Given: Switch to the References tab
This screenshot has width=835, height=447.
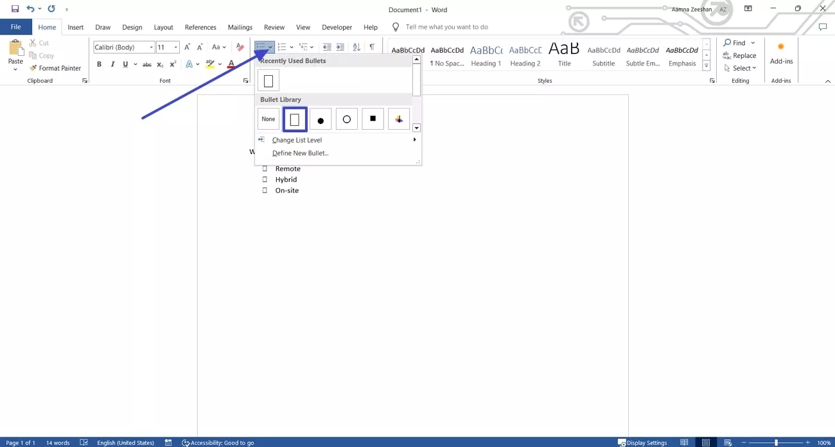Looking at the screenshot, I should (x=200, y=27).
